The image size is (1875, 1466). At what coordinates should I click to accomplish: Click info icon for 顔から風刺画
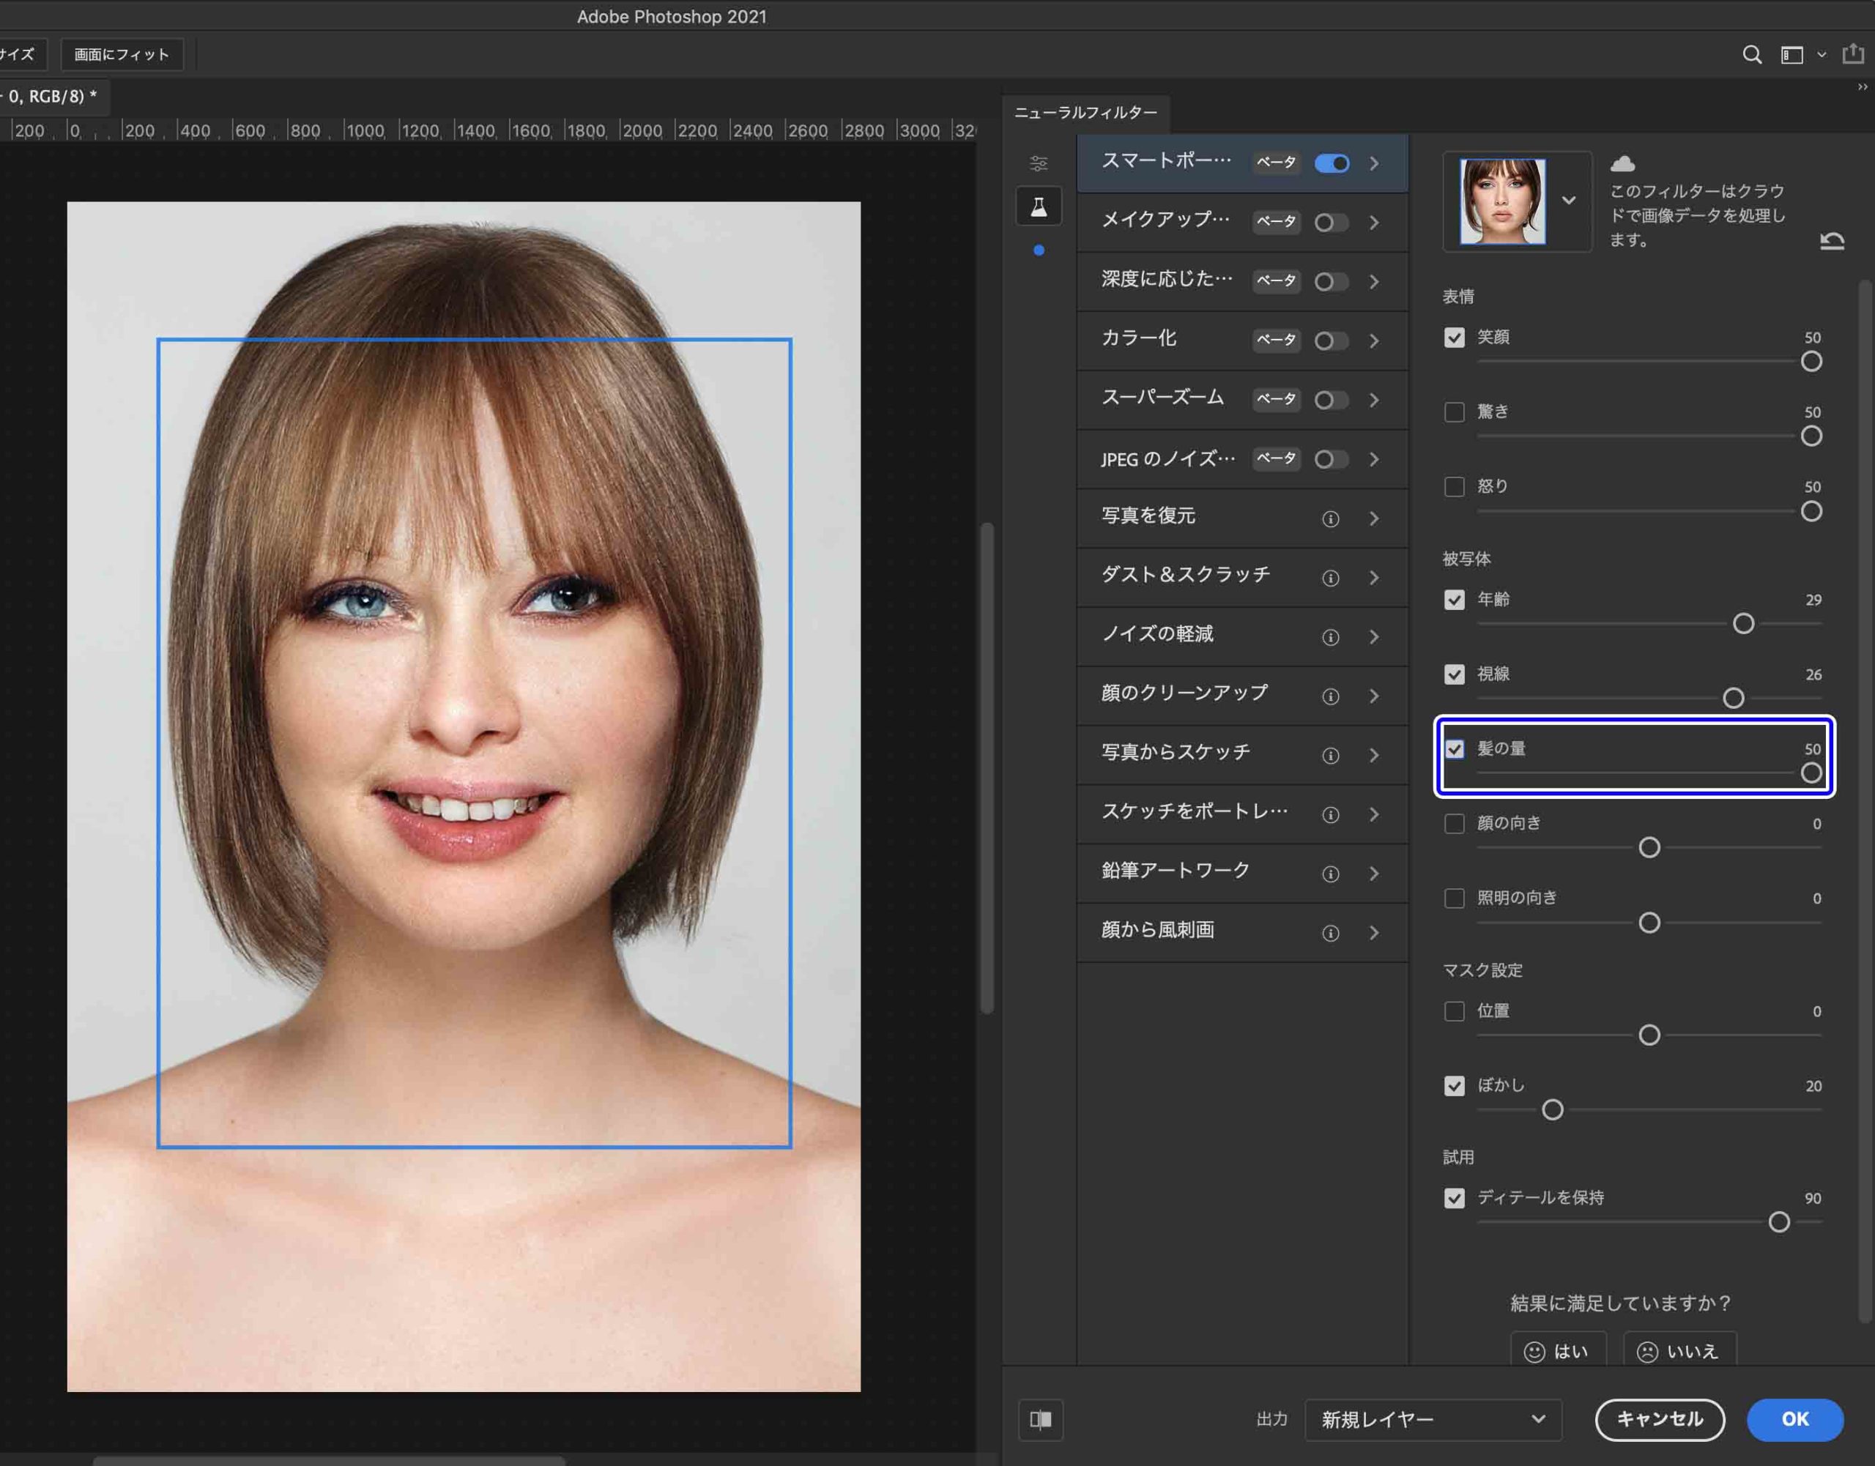tap(1330, 933)
